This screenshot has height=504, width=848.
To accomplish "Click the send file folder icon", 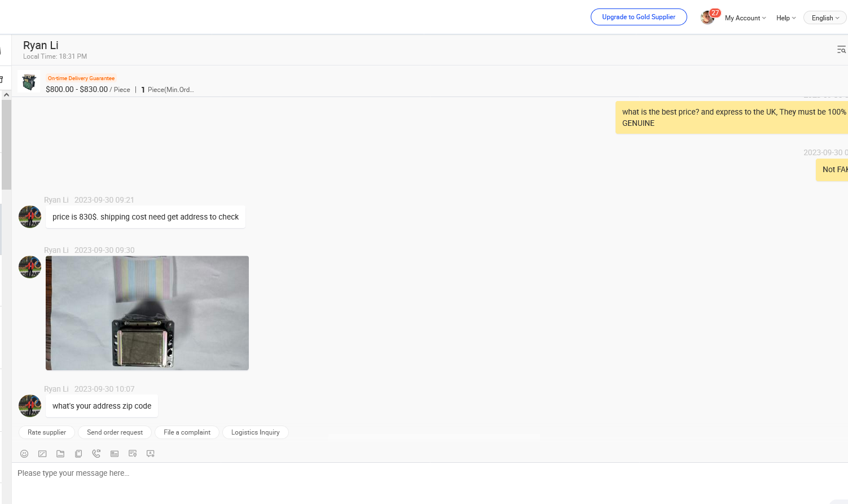I will (60, 454).
